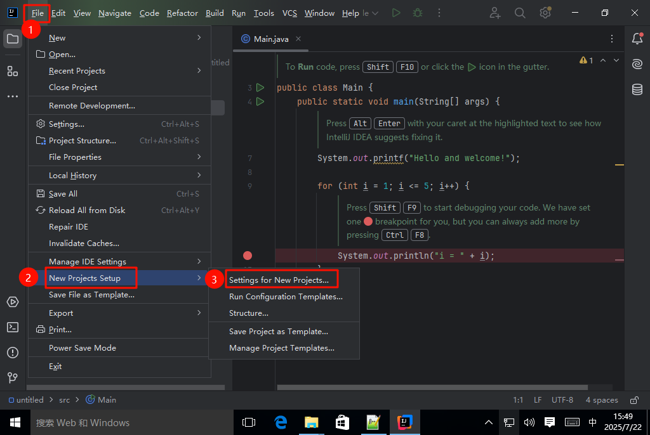
Task: Open the Problems tool window icon
Action: (x=13, y=353)
